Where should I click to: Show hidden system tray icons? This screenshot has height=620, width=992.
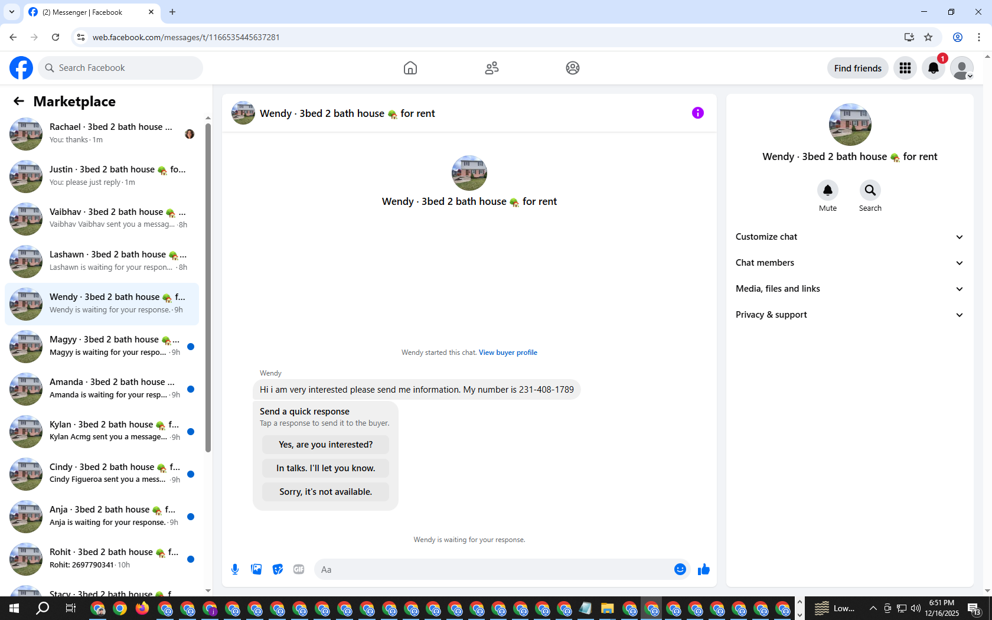(873, 608)
